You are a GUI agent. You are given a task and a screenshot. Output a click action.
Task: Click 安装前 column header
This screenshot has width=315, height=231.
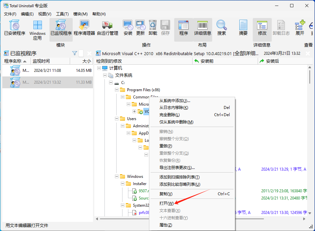pos(225,61)
